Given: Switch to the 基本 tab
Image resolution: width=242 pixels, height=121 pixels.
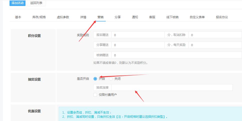Looking at the screenshot, I should tap(18, 17).
